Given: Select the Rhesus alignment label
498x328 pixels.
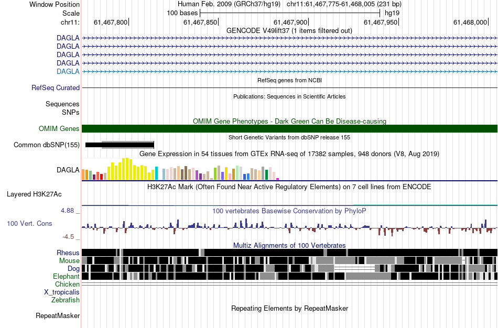Looking at the screenshot, I should (68, 253).
